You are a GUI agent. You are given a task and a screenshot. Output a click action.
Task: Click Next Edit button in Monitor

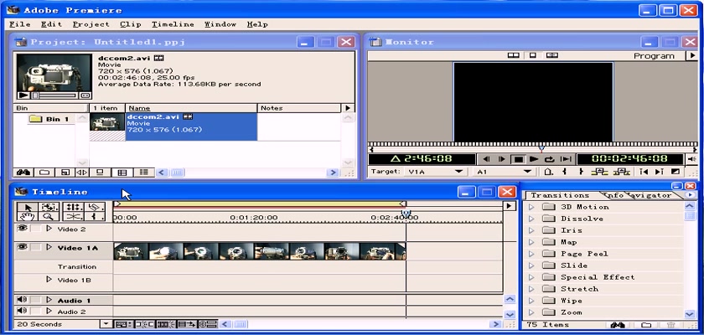[x=659, y=172]
